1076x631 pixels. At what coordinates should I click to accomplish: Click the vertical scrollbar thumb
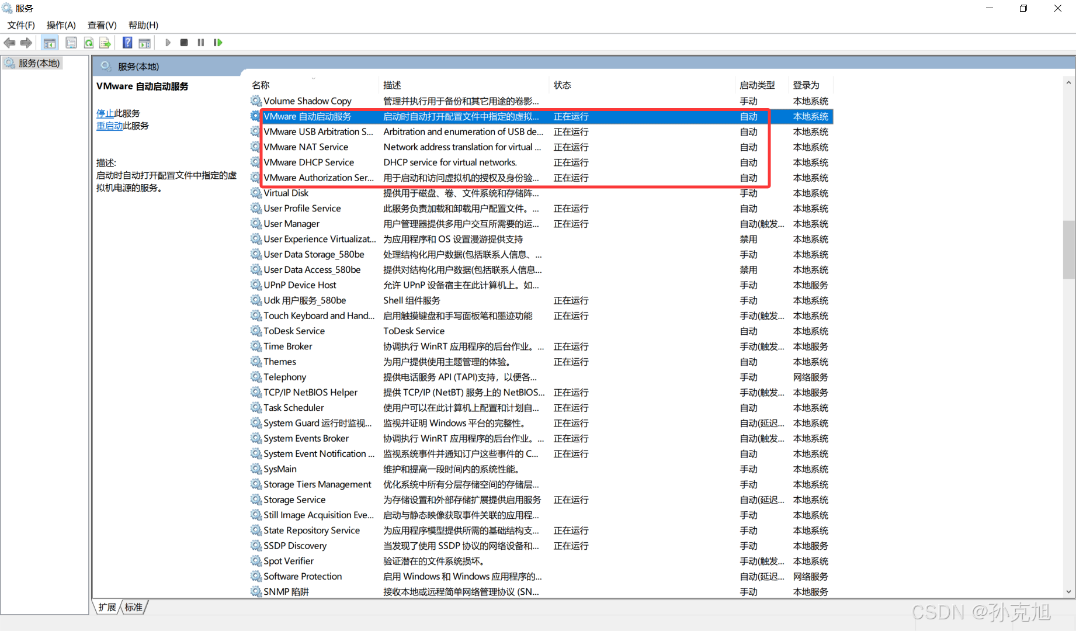[x=1068, y=249]
